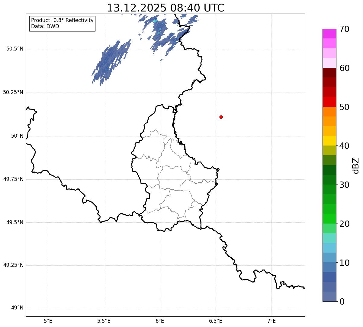
Task: Click the 6.5°E longitude label
Action: pos(216,321)
